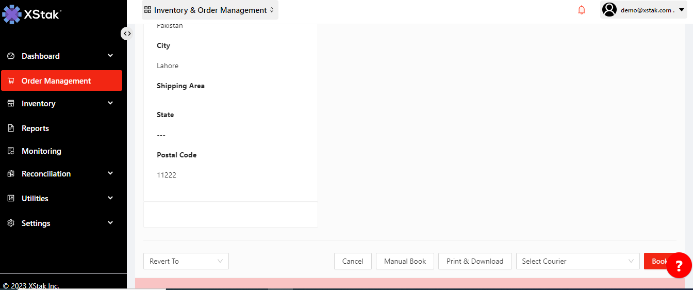The height and width of the screenshot is (290, 693).
Task: Open the Revert To dropdown
Action: coord(186,261)
